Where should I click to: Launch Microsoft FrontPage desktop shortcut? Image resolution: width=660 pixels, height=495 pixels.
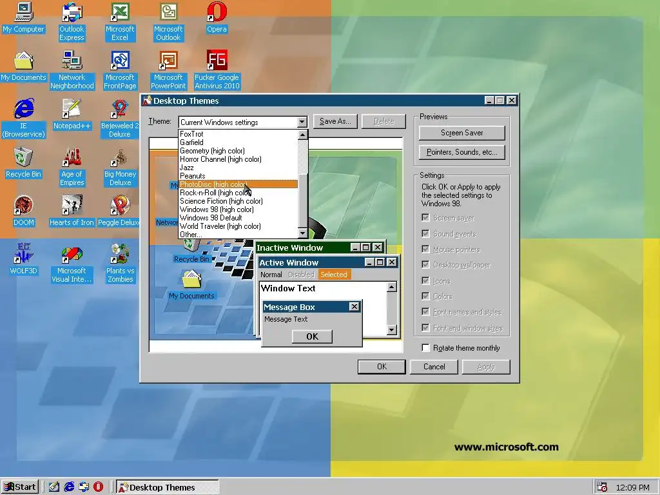pyautogui.click(x=120, y=70)
